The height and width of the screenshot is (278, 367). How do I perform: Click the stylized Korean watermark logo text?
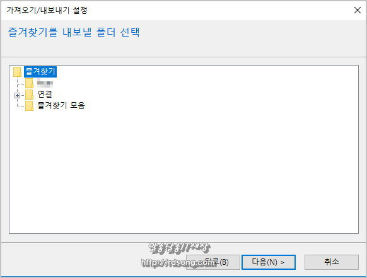[179, 247]
